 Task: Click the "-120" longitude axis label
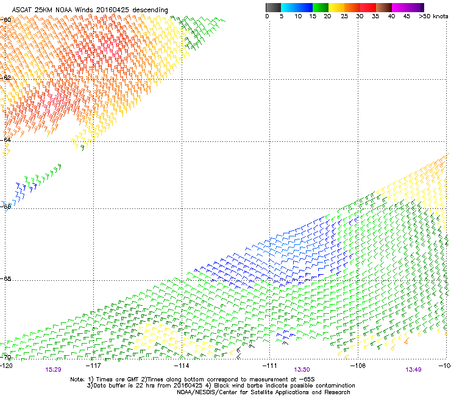[x=6, y=366]
